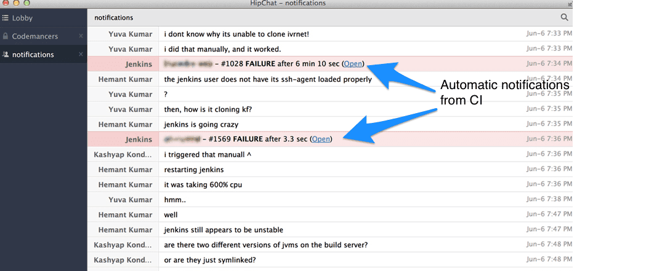Screen dimensions: 654x271
Task: Click Jenkins sender name on #1569 row
Action: pos(139,139)
